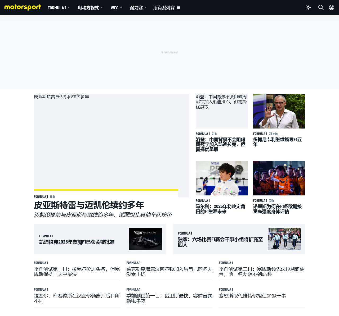The width and height of the screenshot is (339, 316).
Task: Open the Norris McLaren photo thumbnail
Action: point(279,178)
